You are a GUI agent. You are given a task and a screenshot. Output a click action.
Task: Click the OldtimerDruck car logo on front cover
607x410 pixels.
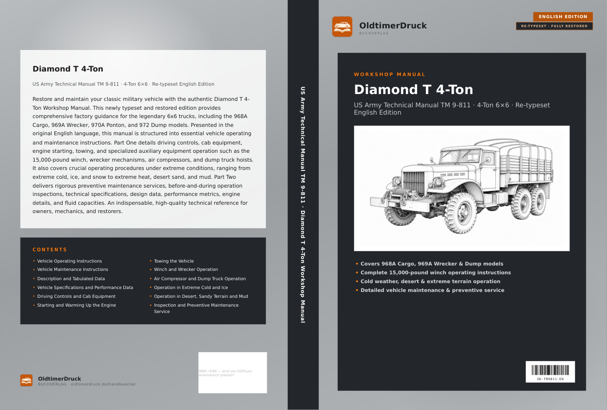(x=342, y=26)
